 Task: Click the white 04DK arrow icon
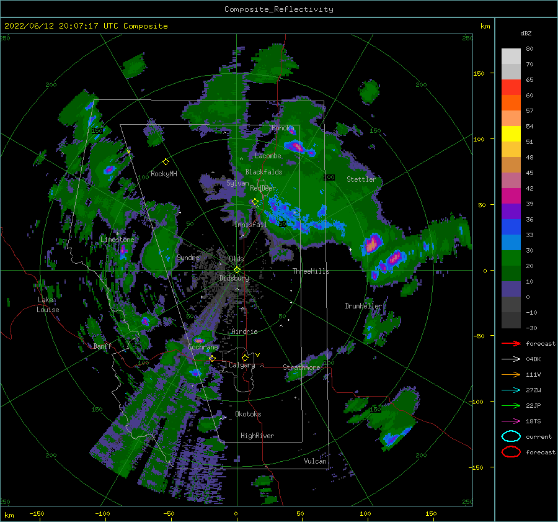coord(511,359)
